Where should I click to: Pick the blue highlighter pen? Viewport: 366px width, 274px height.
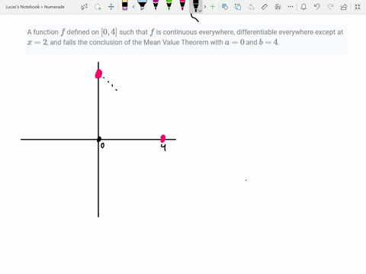pos(142,5)
